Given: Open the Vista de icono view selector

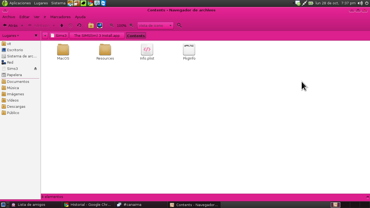Looking at the screenshot, I should point(155,25).
